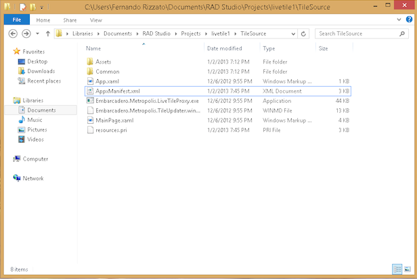Switch to large thumbnails view layout

click(407, 270)
